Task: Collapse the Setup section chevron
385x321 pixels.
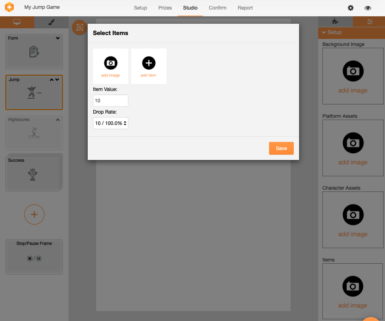Action: [324, 32]
